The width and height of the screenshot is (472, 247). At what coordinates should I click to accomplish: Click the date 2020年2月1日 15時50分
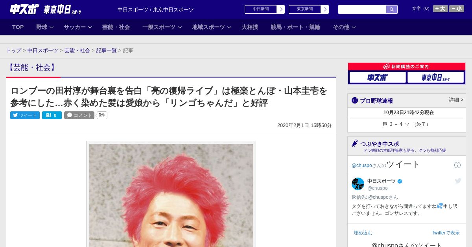(x=304, y=125)
